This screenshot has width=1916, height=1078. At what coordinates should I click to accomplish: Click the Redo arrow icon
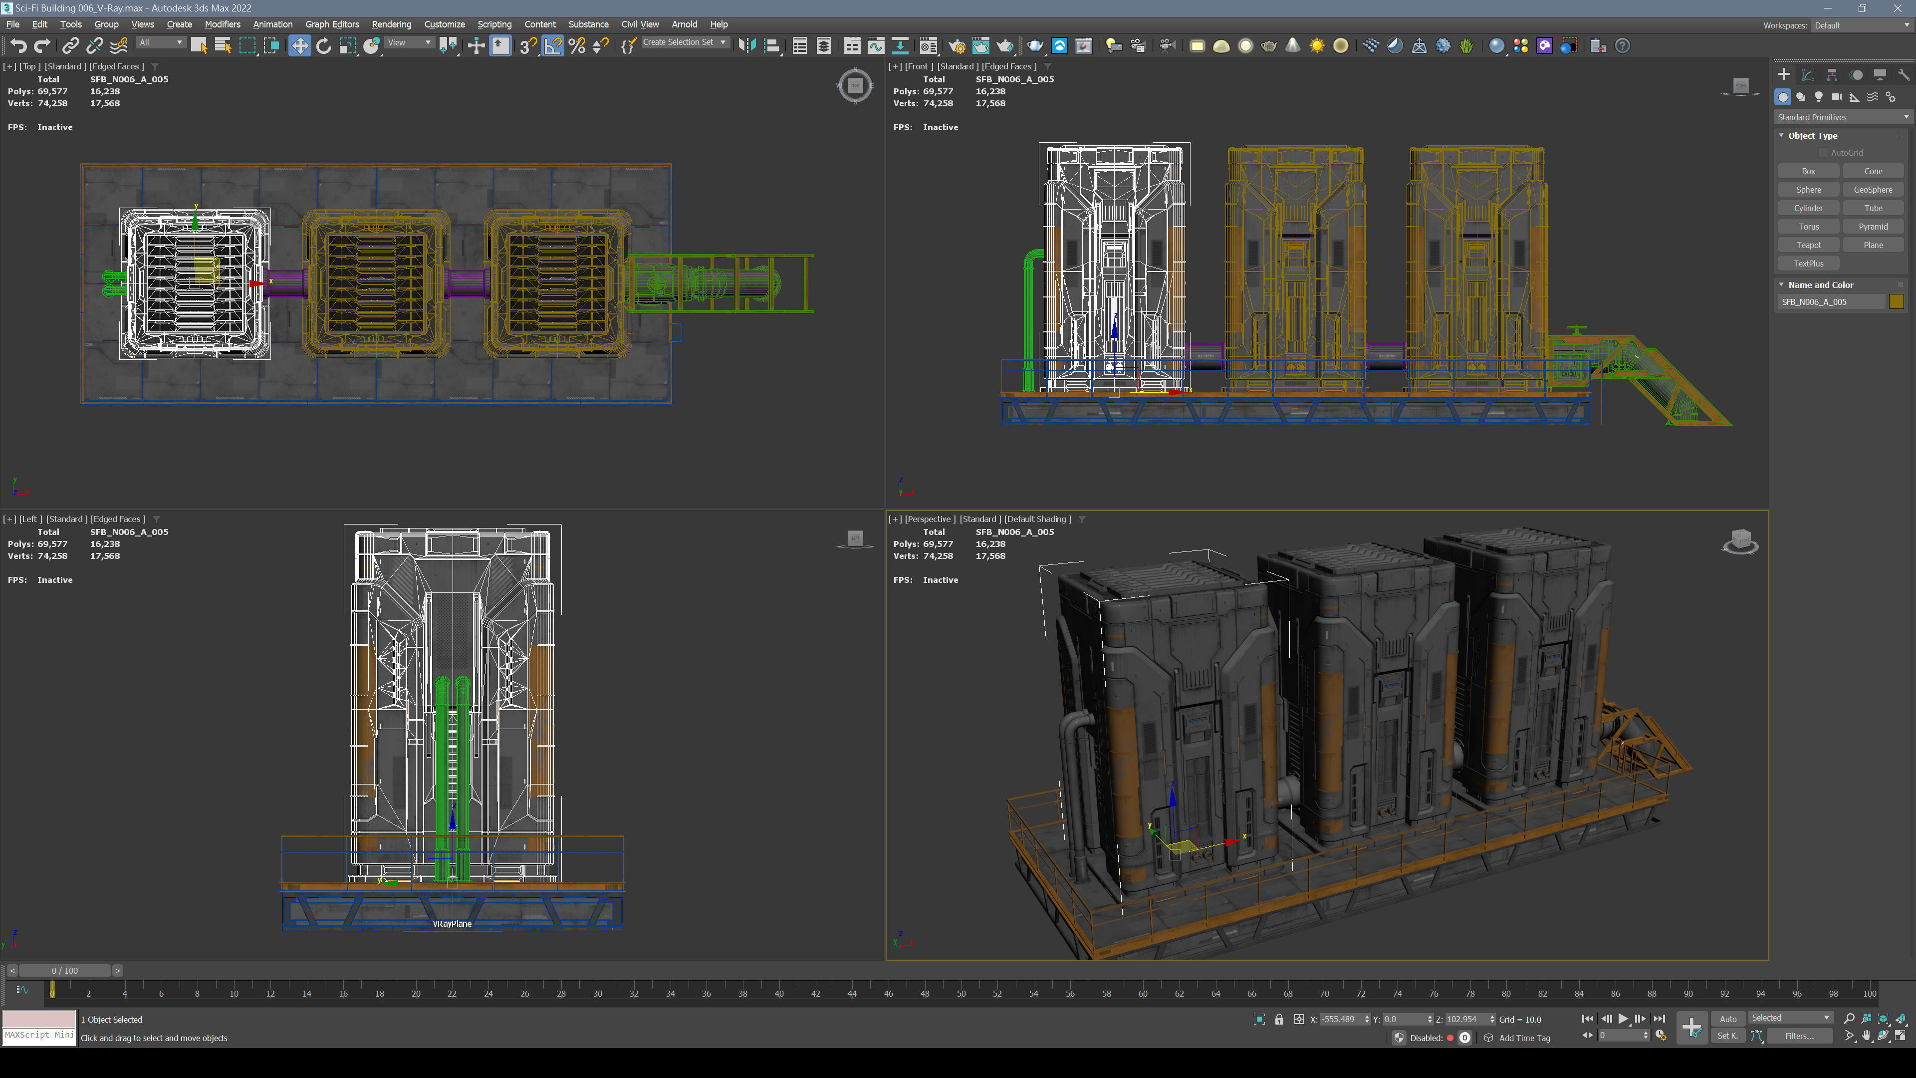tap(42, 46)
